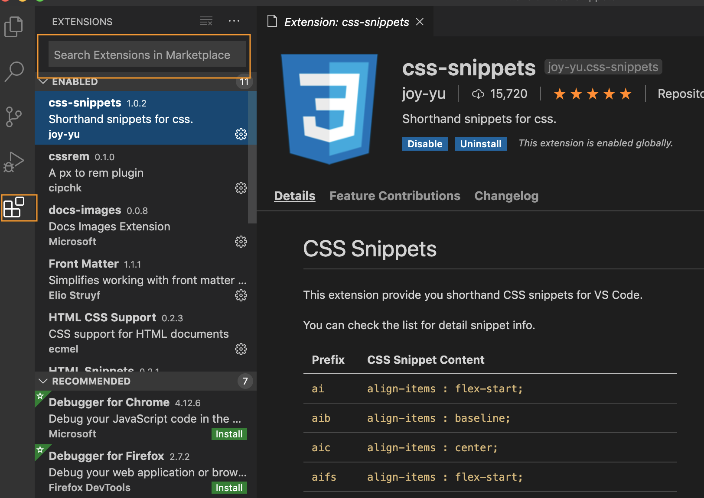Open the Changelog tab
The image size is (704, 498).
506,196
